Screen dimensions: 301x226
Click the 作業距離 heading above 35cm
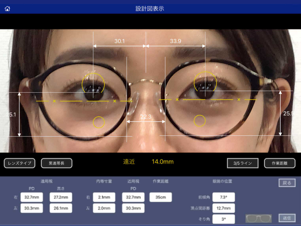point(161,181)
